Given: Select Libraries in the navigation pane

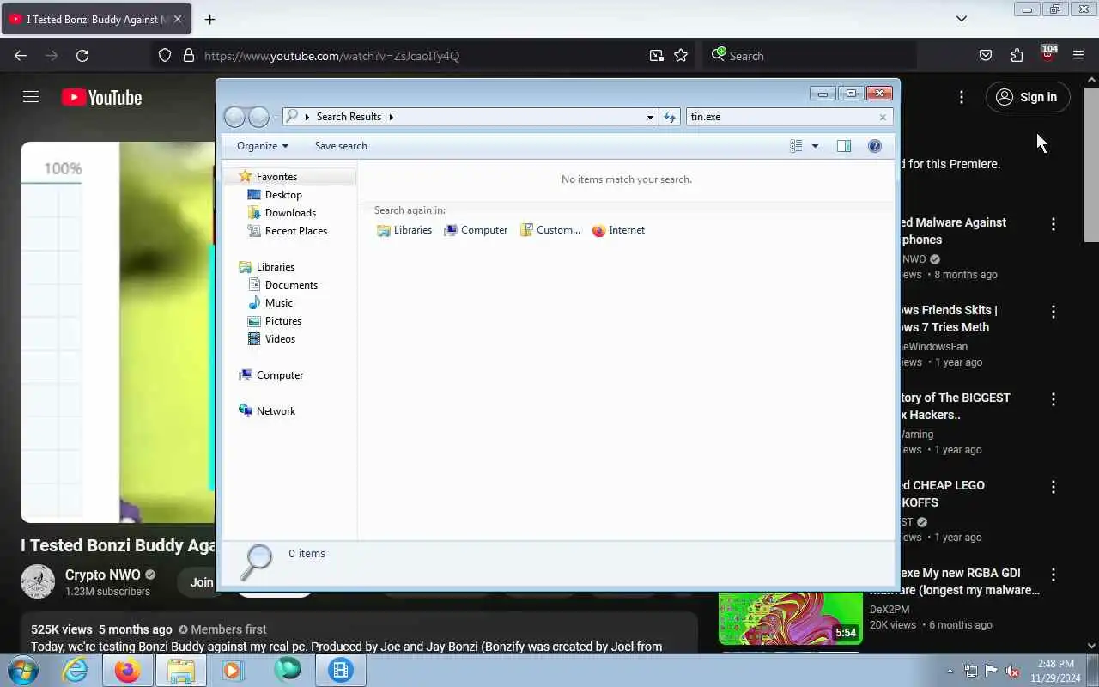Looking at the screenshot, I should tap(275, 267).
